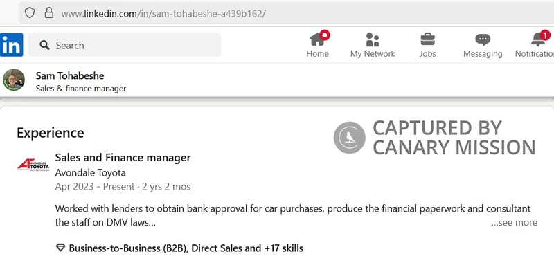This screenshot has height=263, width=554.
Task: Select the URL in the address bar
Action: click(x=163, y=14)
